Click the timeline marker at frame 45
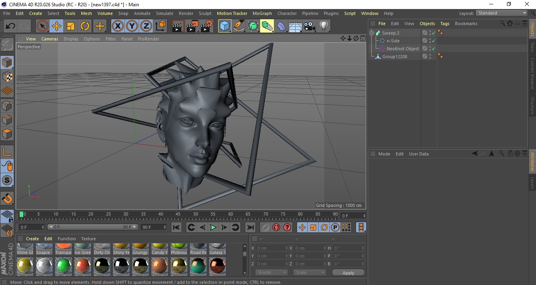The height and width of the screenshot is (285, 536). point(178,214)
